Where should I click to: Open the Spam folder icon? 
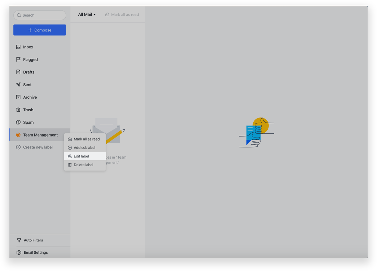point(18,122)
